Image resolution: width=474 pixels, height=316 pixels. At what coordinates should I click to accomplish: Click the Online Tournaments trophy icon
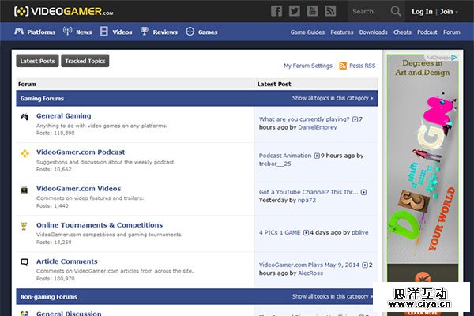[24, 226]
